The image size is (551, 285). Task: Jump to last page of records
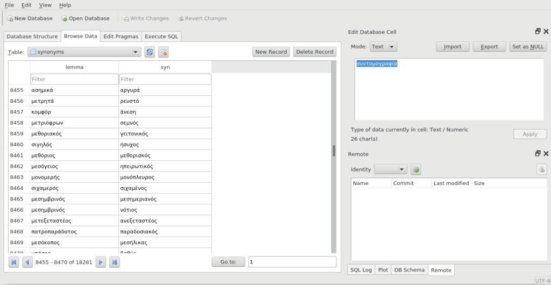115,262
